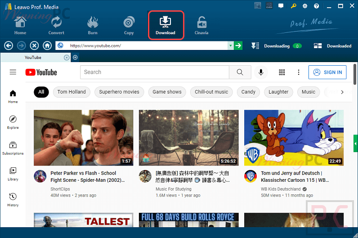Click the CUDA GPU acceleration icon
Image resolution: width=358 pixels, height=238 pixels.
(269, 6)
